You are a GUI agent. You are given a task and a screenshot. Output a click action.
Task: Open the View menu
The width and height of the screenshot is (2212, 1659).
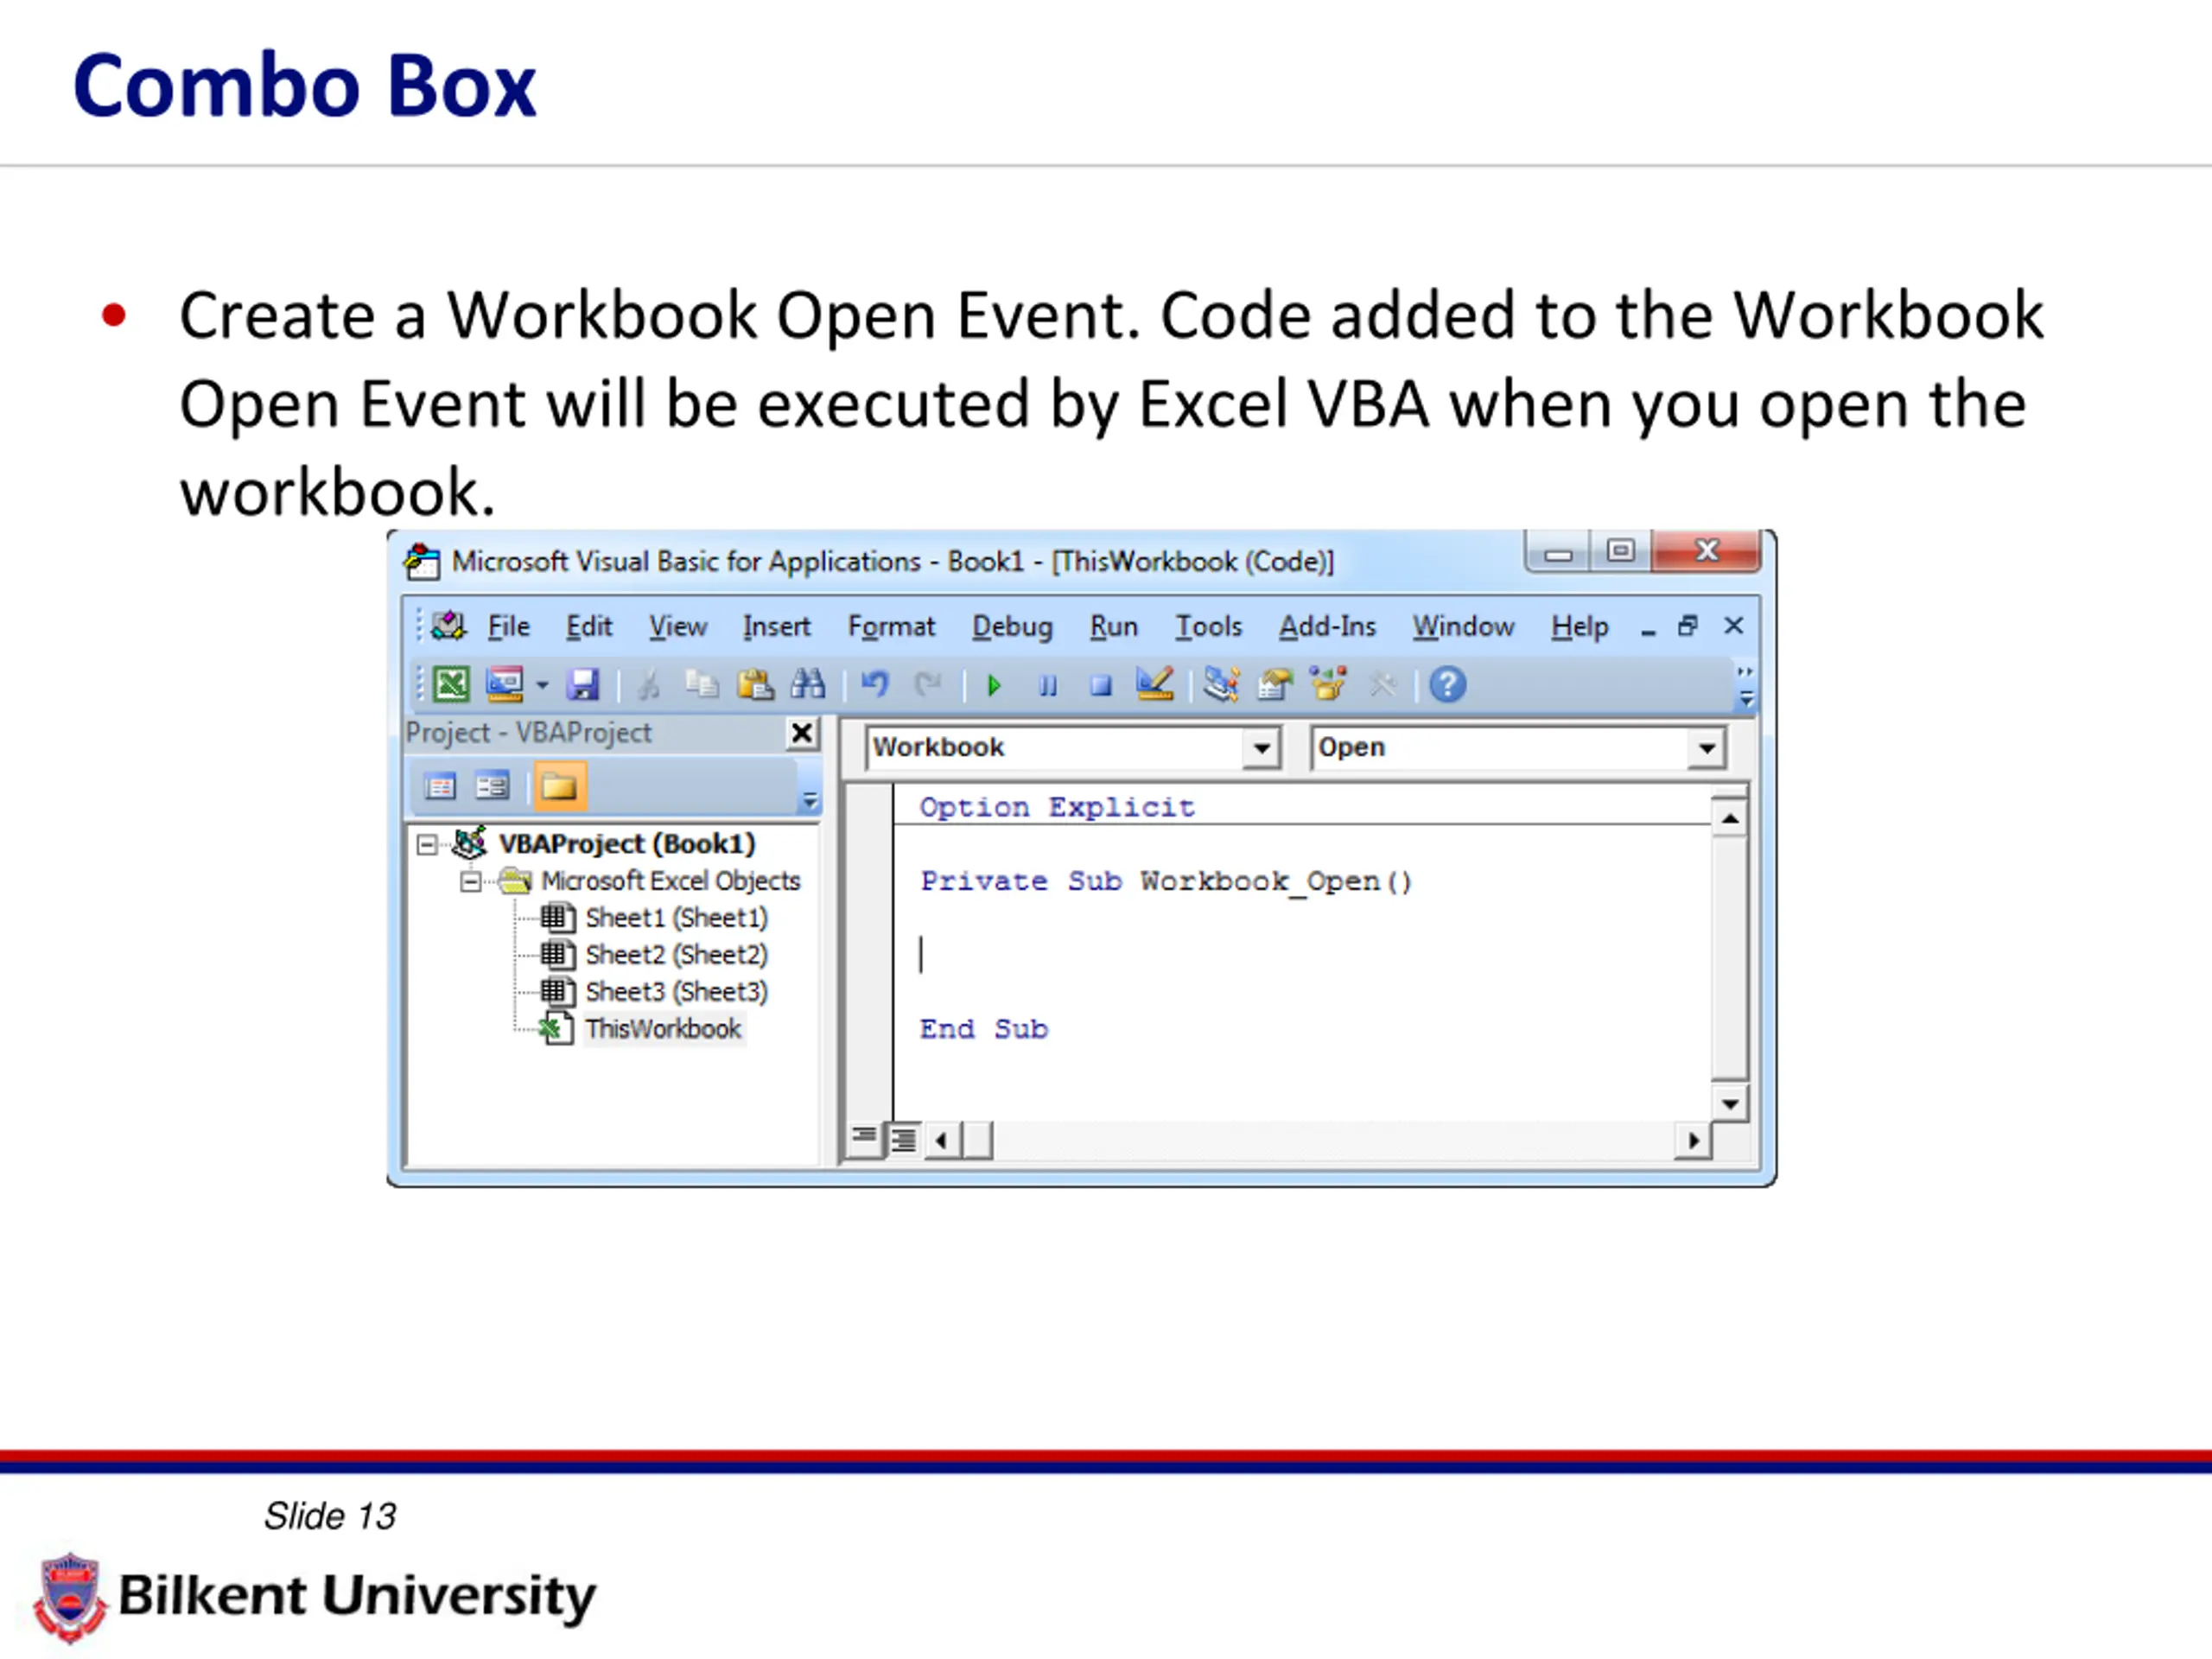tap(677, 627)
